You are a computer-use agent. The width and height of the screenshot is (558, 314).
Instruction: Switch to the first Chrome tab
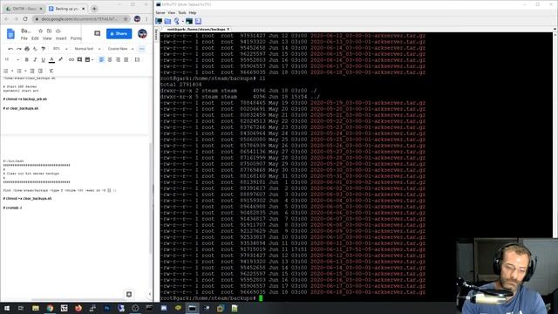pyautogui.click(x=24, y=9)
